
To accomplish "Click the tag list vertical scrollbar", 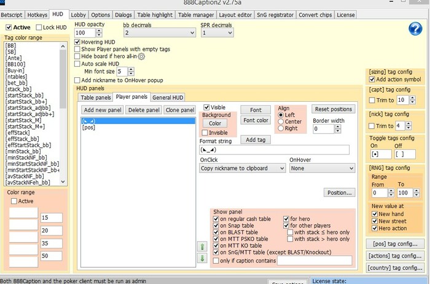I will pyautogui.click(x=63, y=114).
